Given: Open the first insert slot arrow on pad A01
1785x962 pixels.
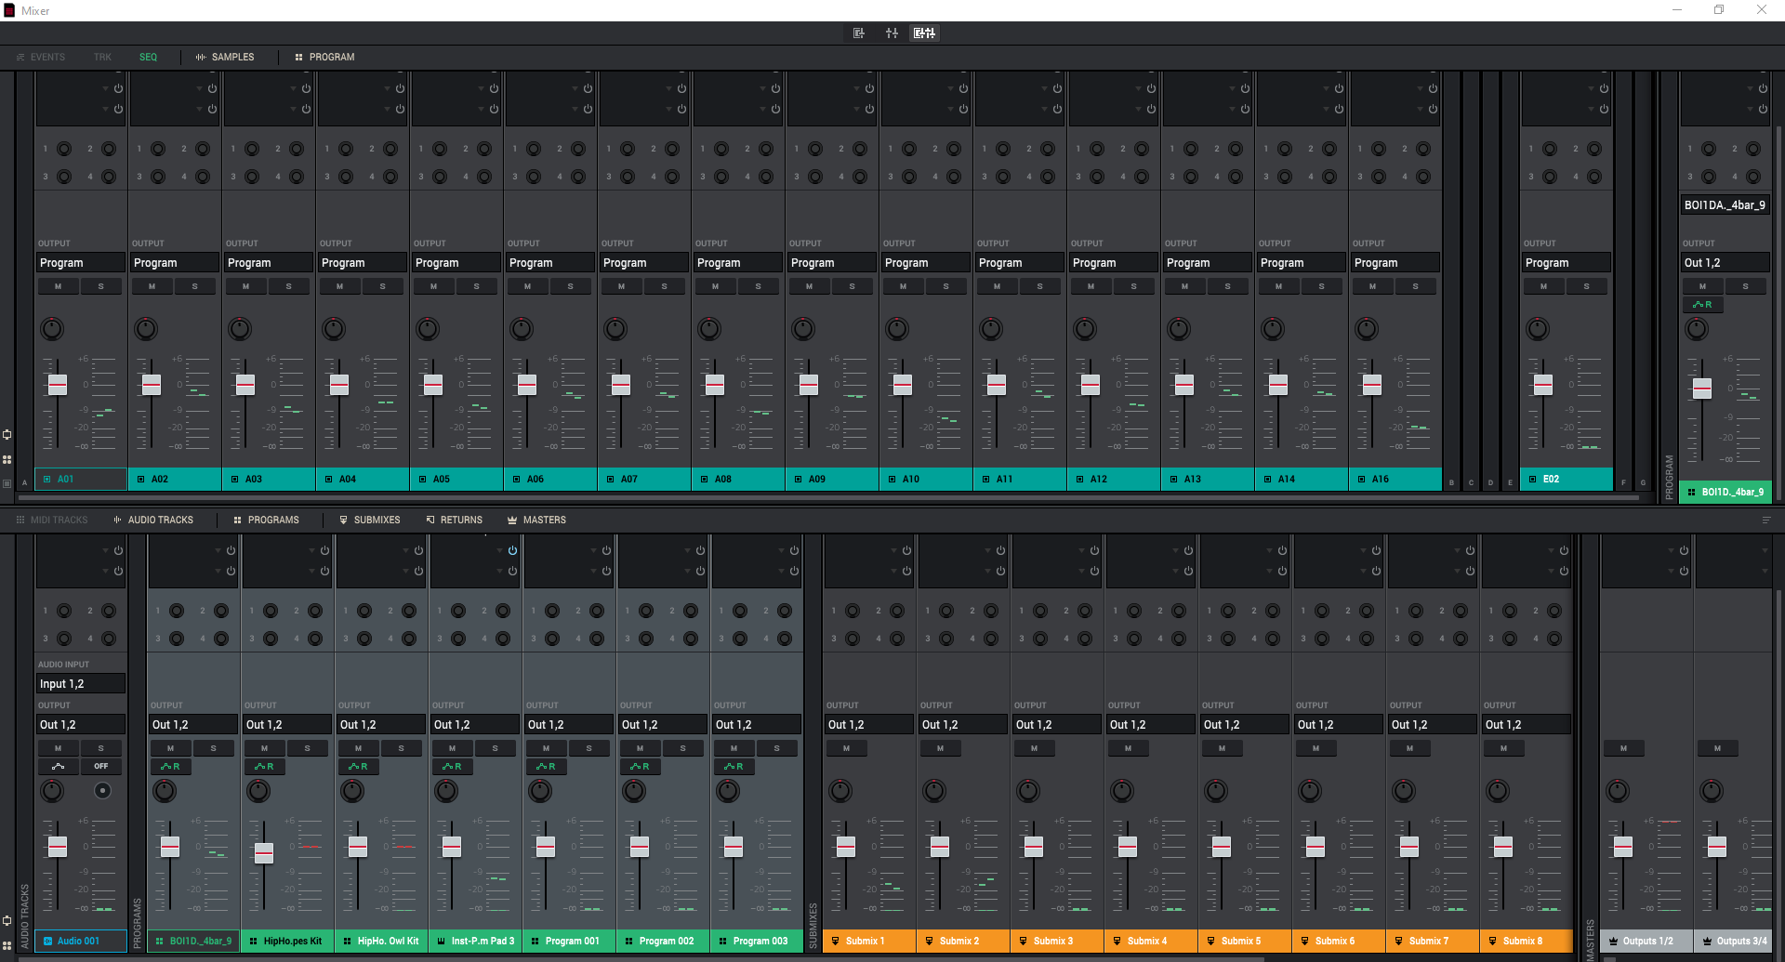Looking at the screenshot, I should (105, 88).
